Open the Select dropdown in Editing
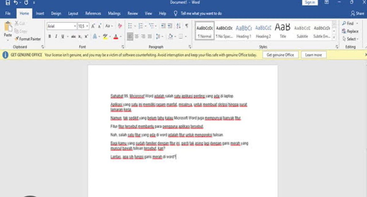Image resolution: width=367 pixels, height=197 pixels. point(351,39)
